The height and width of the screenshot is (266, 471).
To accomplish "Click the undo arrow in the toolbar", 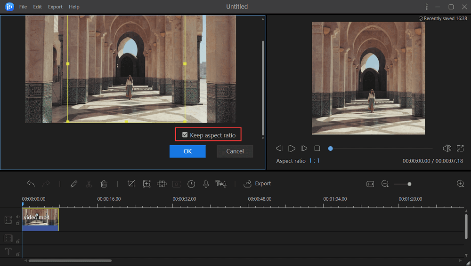I will click(31, 184).
